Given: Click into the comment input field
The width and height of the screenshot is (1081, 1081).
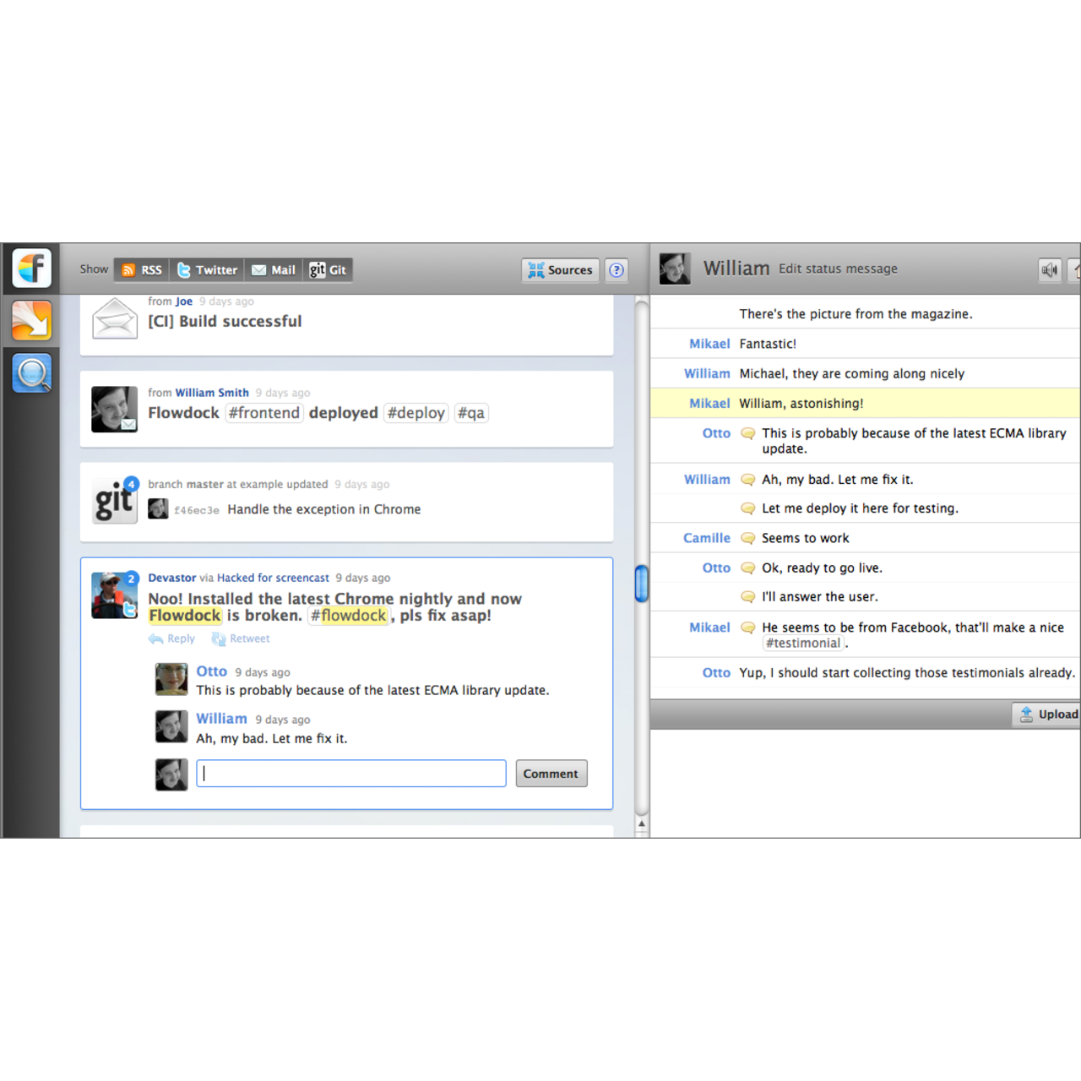Looking at the screenshot, I should click(350, 773).
